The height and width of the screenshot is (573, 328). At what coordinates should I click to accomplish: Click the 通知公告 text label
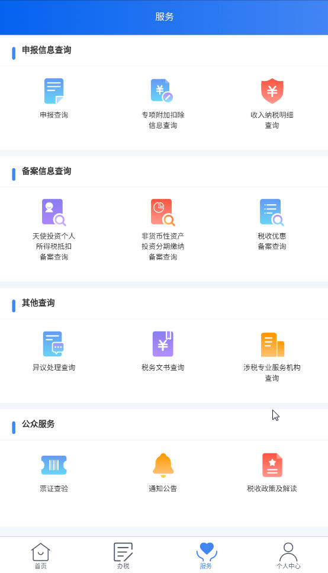tap(163, 488)
